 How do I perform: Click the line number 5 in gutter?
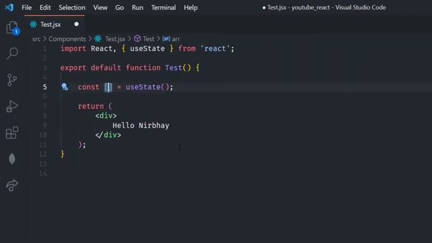tap(45, 87)
